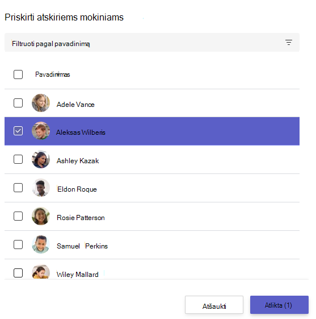The width and height of the screenshot is (316, 319).
Task: Click Rosie Patterson's avatar photo
Action: (41, 216)
